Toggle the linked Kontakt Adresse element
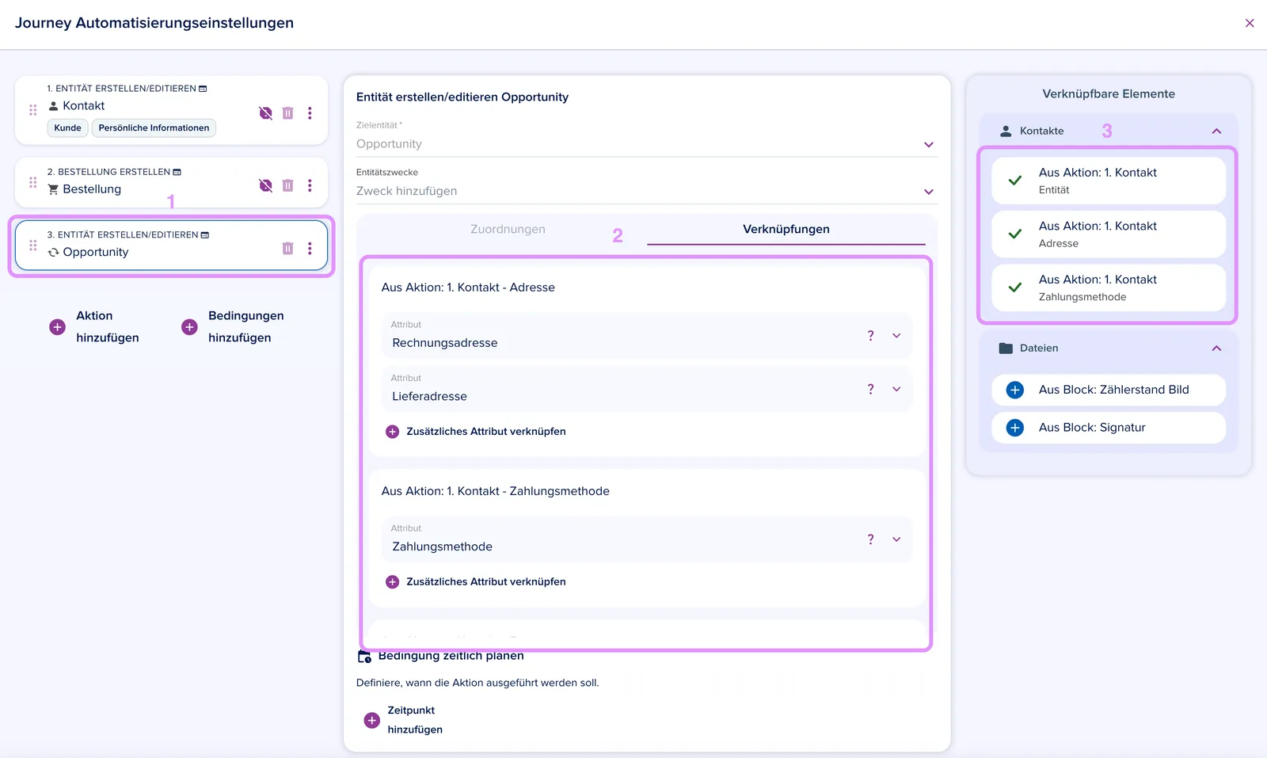Image resolution: width=1267 pixels, height=758 pixels. click(x=1109, y=234)
